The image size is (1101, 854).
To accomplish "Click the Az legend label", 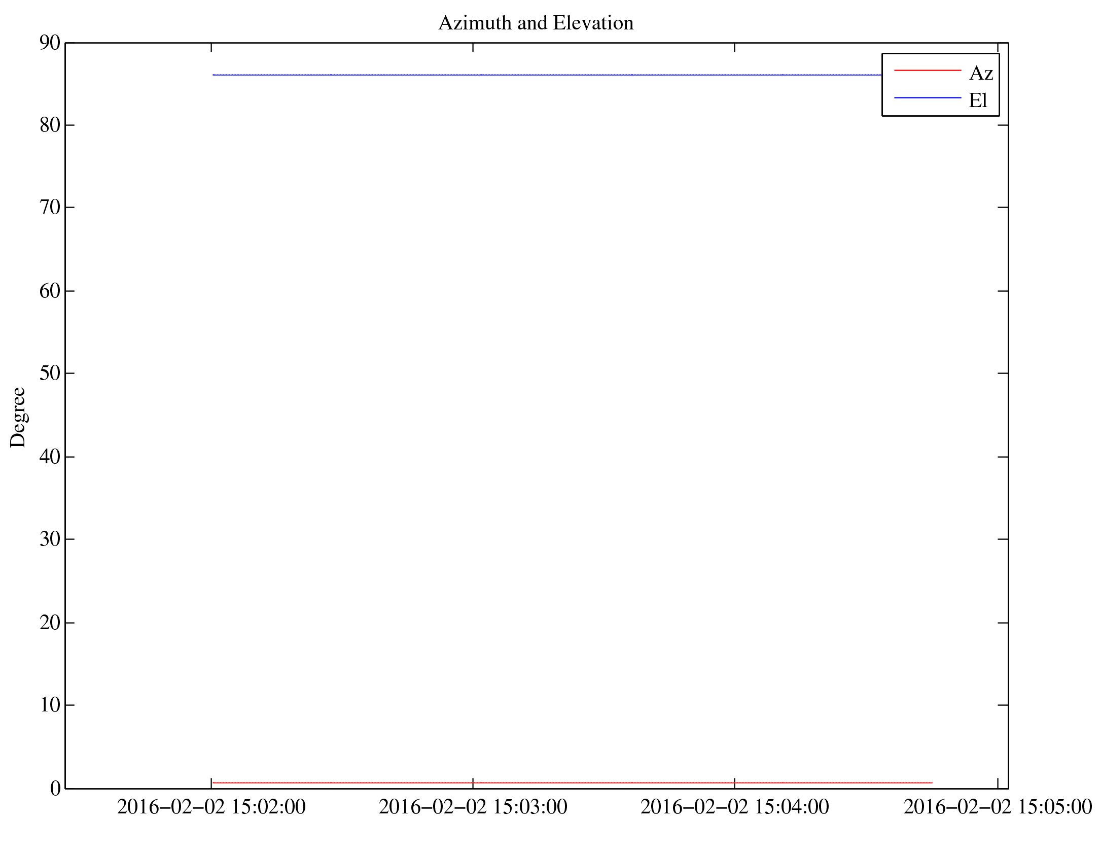I will [980, 74].
